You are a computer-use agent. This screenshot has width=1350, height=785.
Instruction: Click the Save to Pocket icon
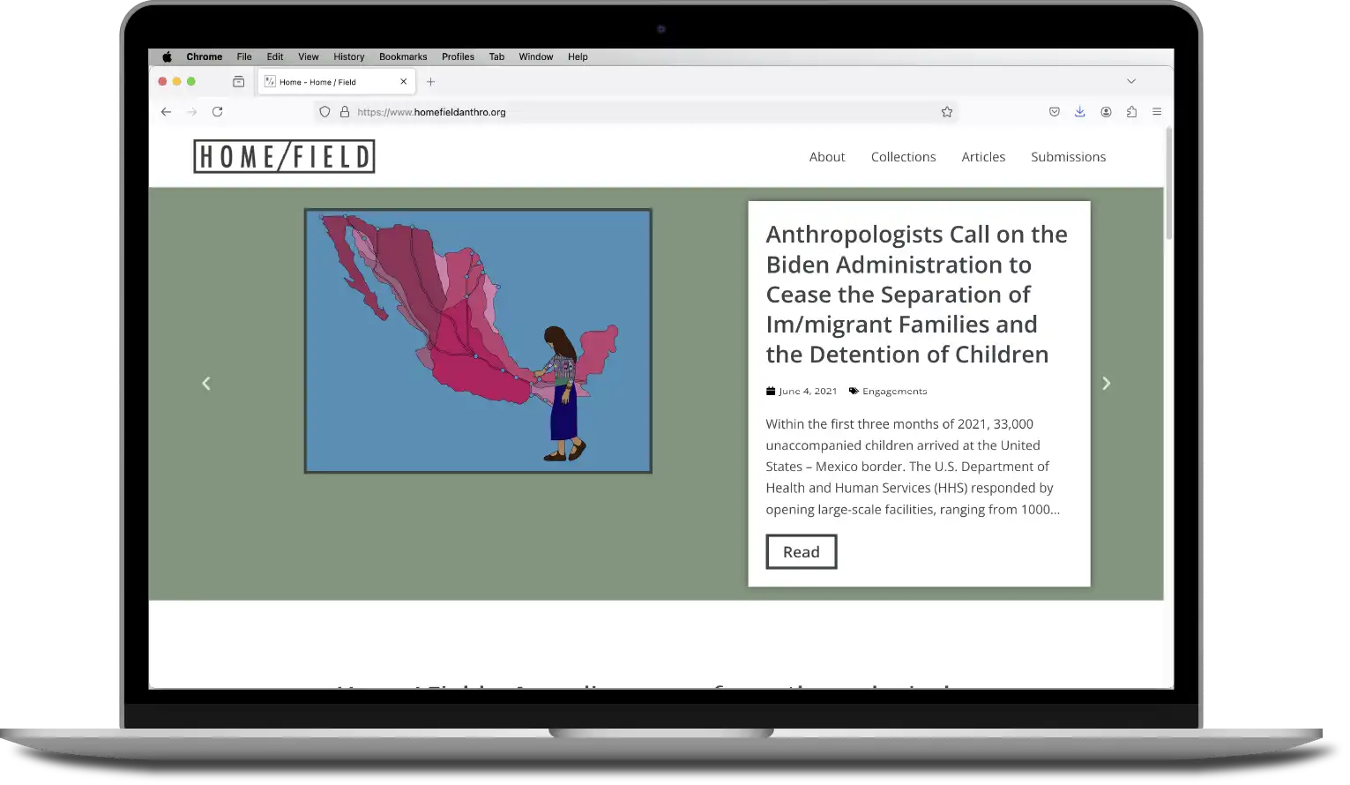click(1054, 112)
